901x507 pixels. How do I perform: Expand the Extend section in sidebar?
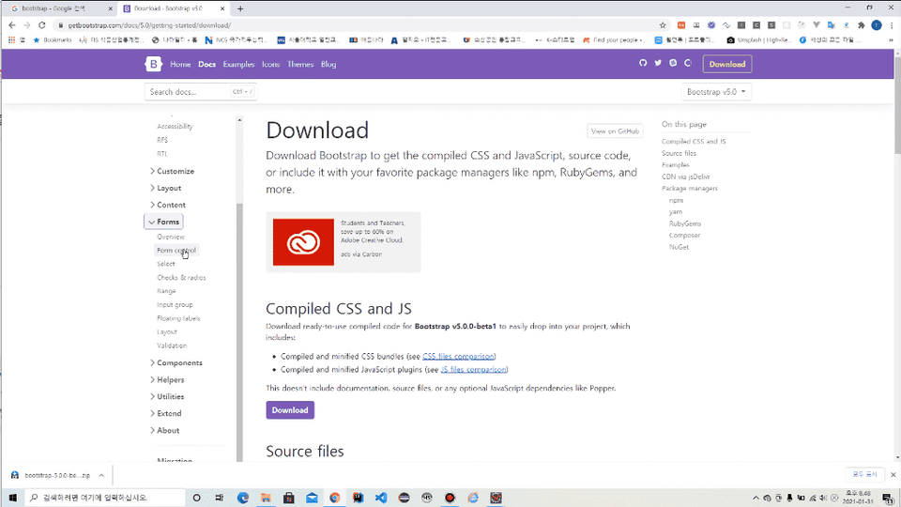click(166, 413)
